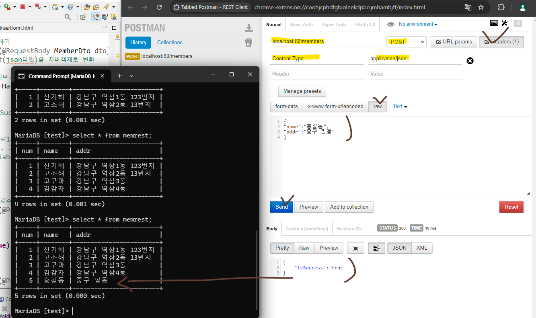Click the request Preview button
This screenshot has width=536, height=318.
point(309,207)
